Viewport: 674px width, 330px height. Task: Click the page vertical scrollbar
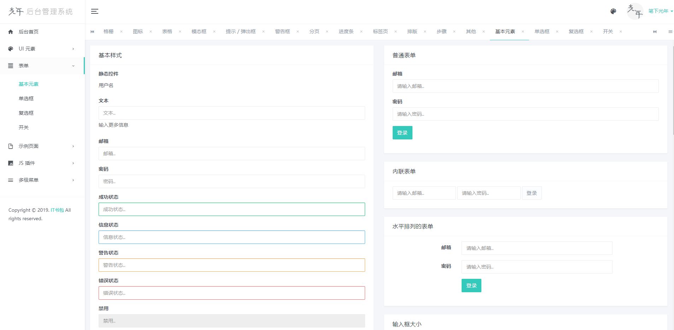(673, 90)
